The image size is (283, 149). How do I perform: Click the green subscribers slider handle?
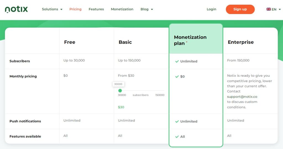pos(120,90)
